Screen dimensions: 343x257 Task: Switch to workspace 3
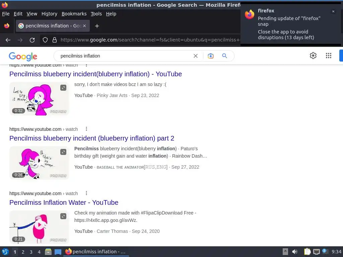coord(31,252)
